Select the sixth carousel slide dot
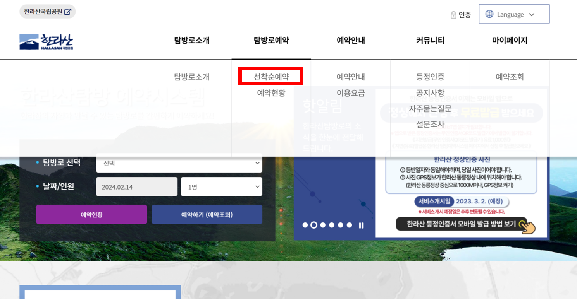 (349, 225)
